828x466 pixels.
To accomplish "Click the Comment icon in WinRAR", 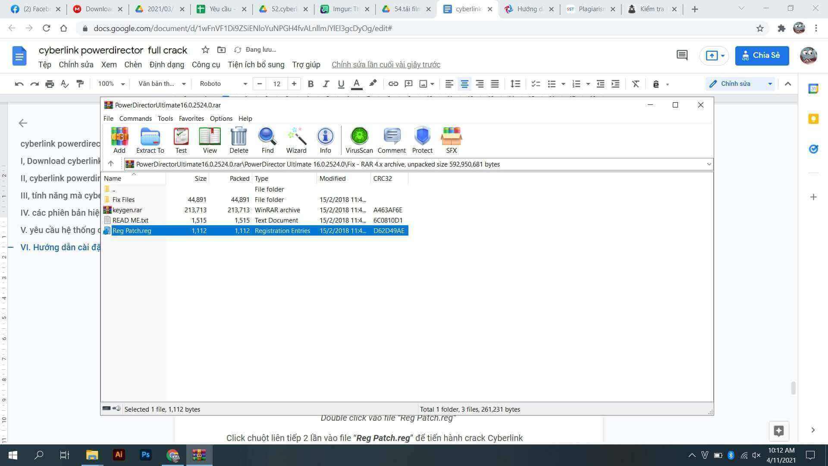I will click(392, 140).
